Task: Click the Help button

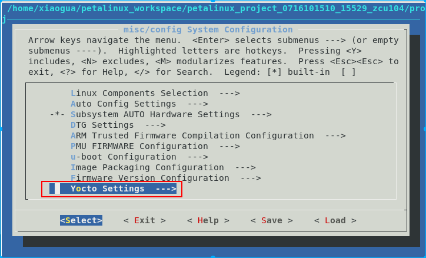Action: 208,220
